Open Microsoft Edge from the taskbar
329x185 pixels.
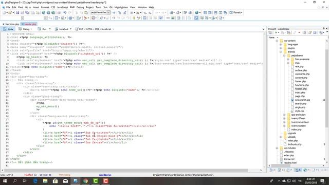click(35, 181)
